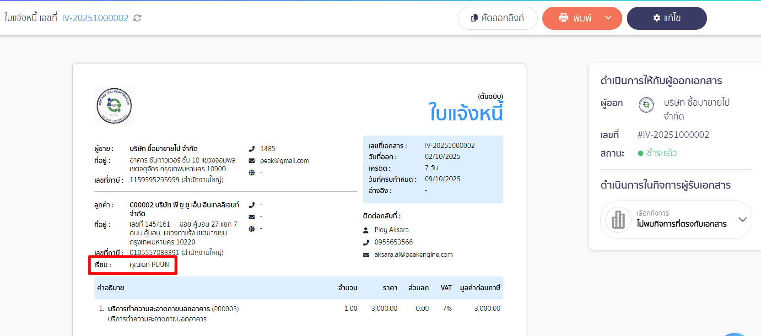Click the issuer company logo in side panel
761x336 pixels.
(646, 105)
